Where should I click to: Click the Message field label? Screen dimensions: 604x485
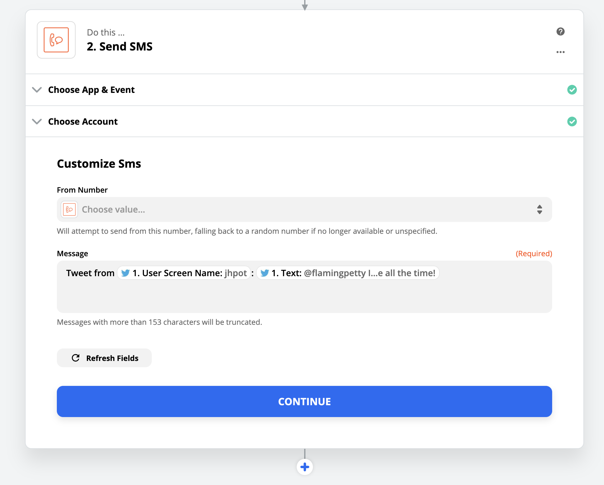[x=72, y=253]
